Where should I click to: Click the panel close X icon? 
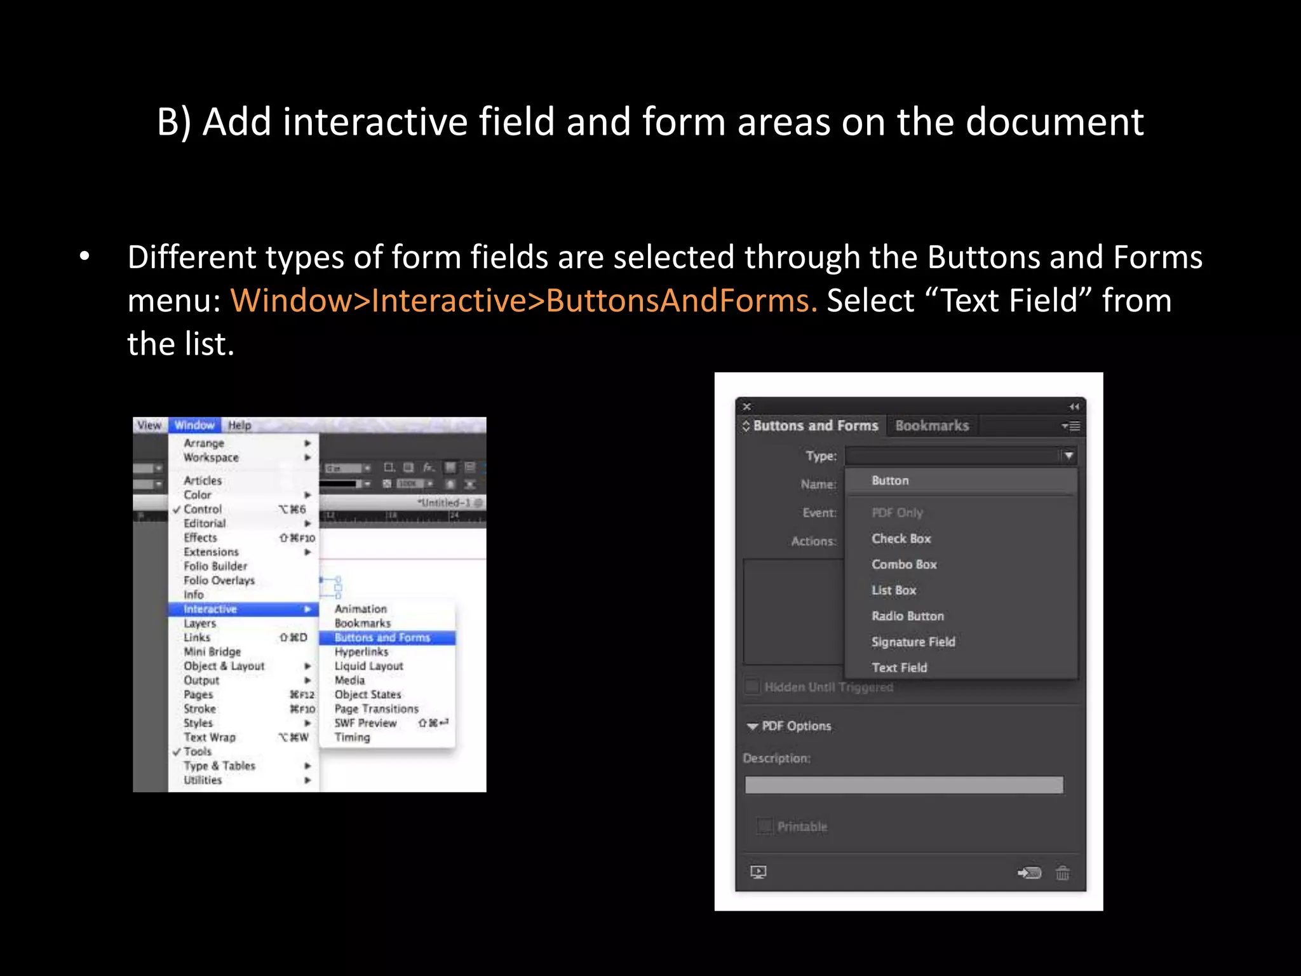tap(747, 407)
